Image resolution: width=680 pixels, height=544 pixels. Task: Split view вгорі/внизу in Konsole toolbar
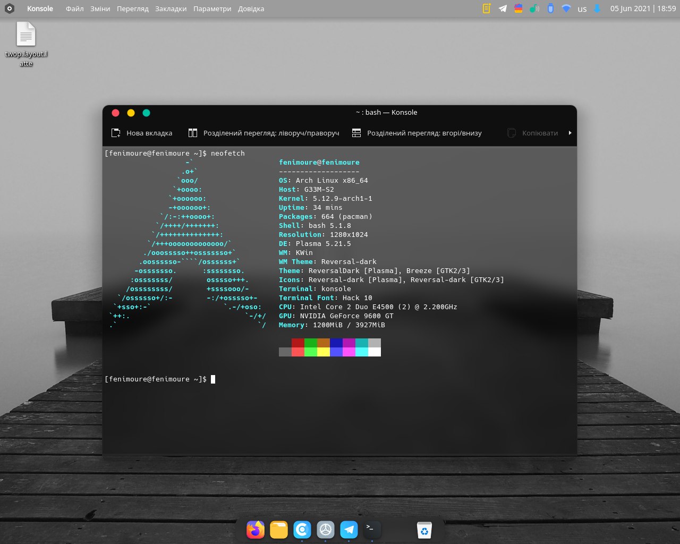[417, 133]
